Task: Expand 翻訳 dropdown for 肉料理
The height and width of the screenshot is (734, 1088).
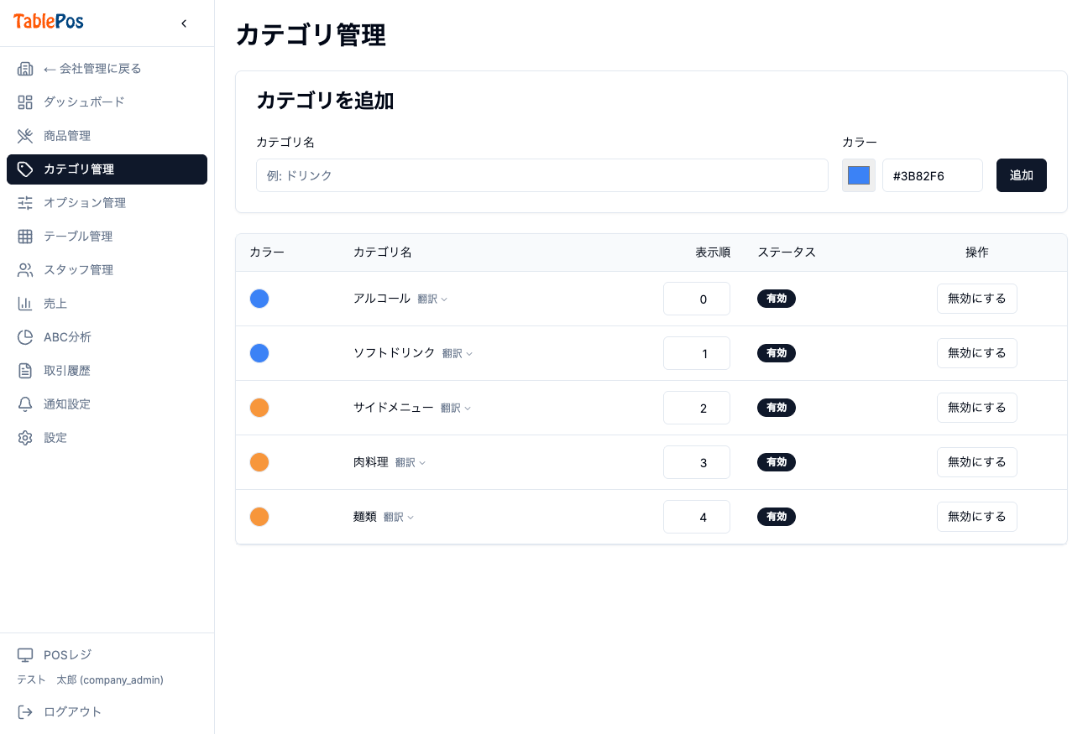Action: point(411,463)
